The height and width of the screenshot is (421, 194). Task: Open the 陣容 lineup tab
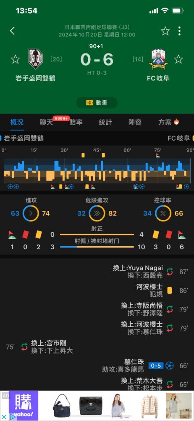tap(135, 123)
